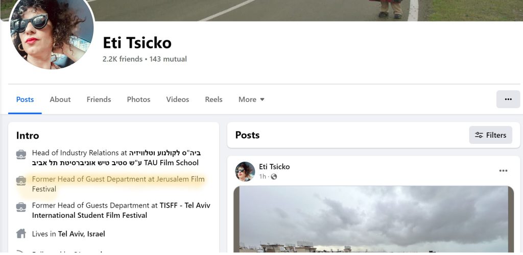Image resolution: width=523 pixels, height=255 pixels.
Task: Open the cloudy sky post image
Action: (x=373, y=219)
